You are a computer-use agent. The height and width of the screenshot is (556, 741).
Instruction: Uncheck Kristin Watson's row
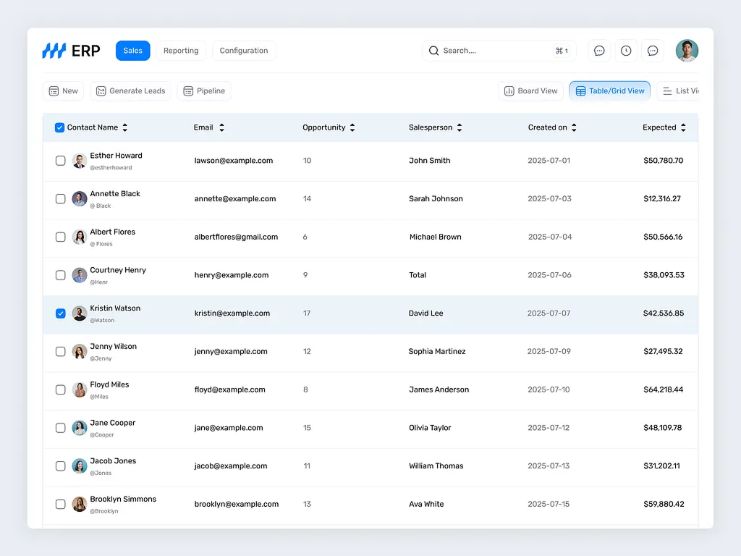click(60, 313)
